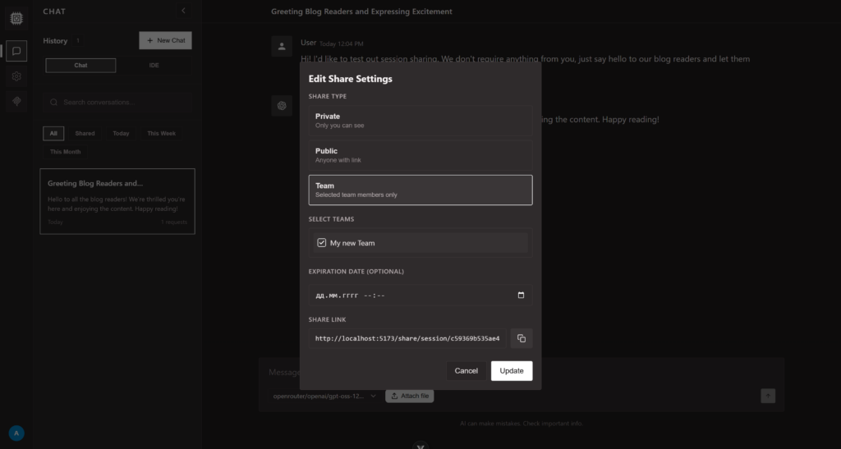Viewport: 841px width, 449px height.
Task: Open the calendar picker in expiration field
Action: 521,296
